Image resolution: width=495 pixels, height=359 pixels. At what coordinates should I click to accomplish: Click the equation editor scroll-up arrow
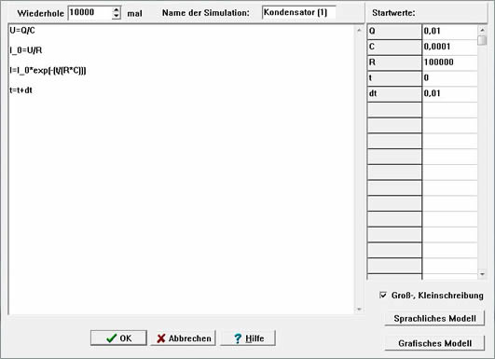pos(359,31)
